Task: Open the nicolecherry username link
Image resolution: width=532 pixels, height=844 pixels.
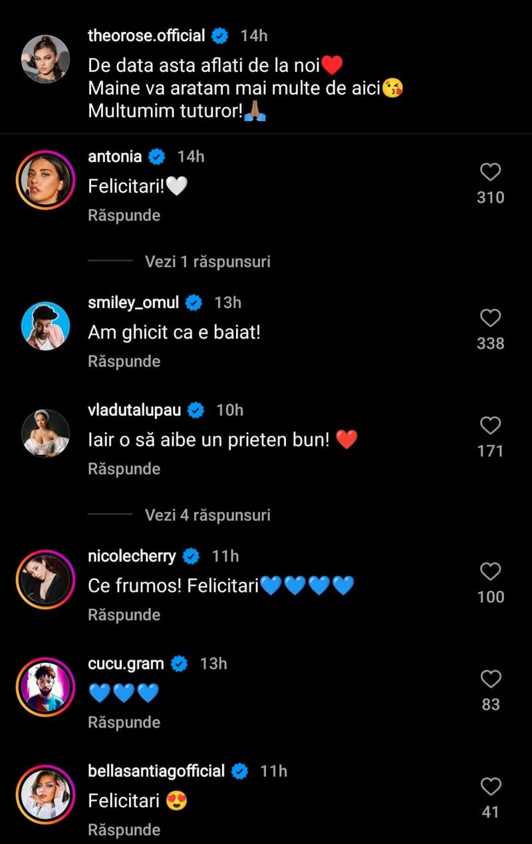Action: coord(132,555)
